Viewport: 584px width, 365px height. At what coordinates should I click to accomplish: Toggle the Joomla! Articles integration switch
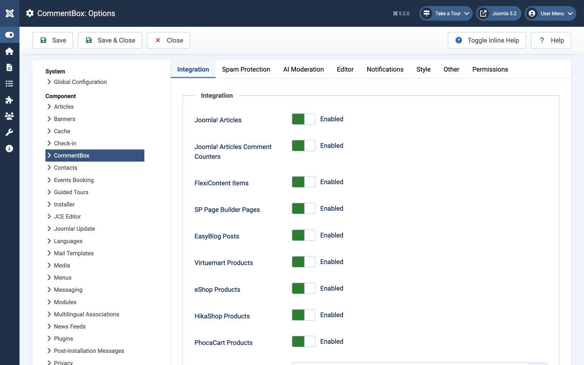[x=303, y=119]
